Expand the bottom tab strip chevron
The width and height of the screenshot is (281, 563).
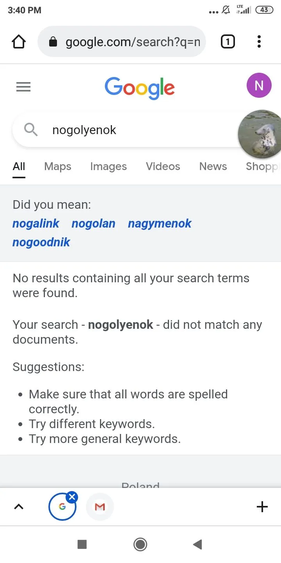tap(19, 507)
